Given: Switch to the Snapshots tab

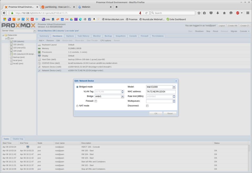Looking at the screenshot, I should coord(120,36).
